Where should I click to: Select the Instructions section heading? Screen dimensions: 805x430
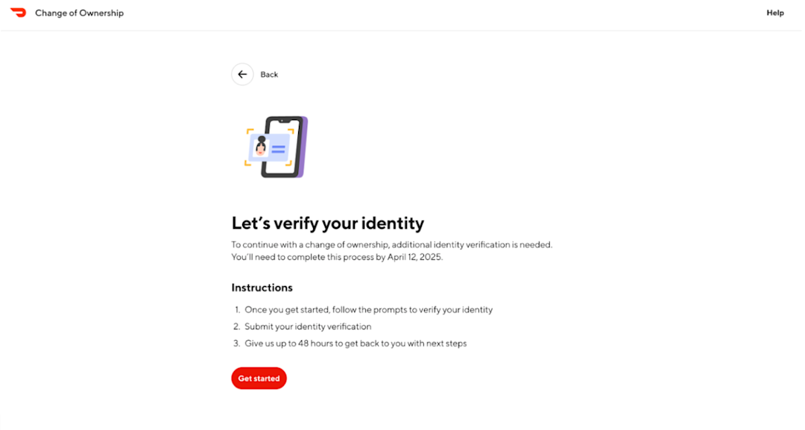(261, 288)
